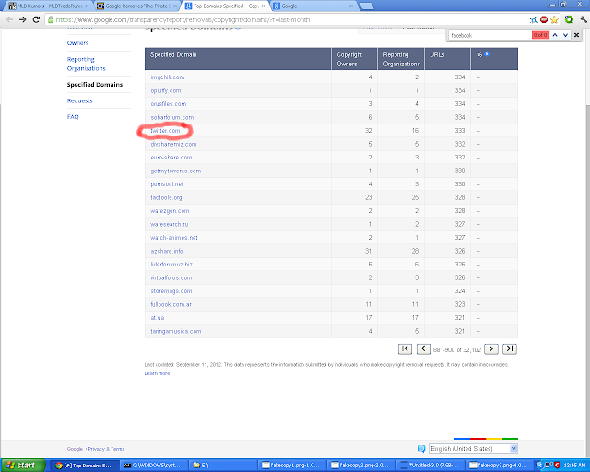
Task: Bookmark page with the yellow star
Action: (554, 19)
